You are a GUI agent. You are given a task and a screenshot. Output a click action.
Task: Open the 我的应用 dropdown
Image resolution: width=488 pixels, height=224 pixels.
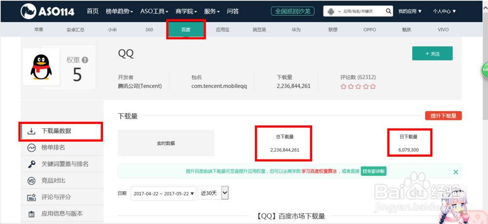(x=410, y=12)
